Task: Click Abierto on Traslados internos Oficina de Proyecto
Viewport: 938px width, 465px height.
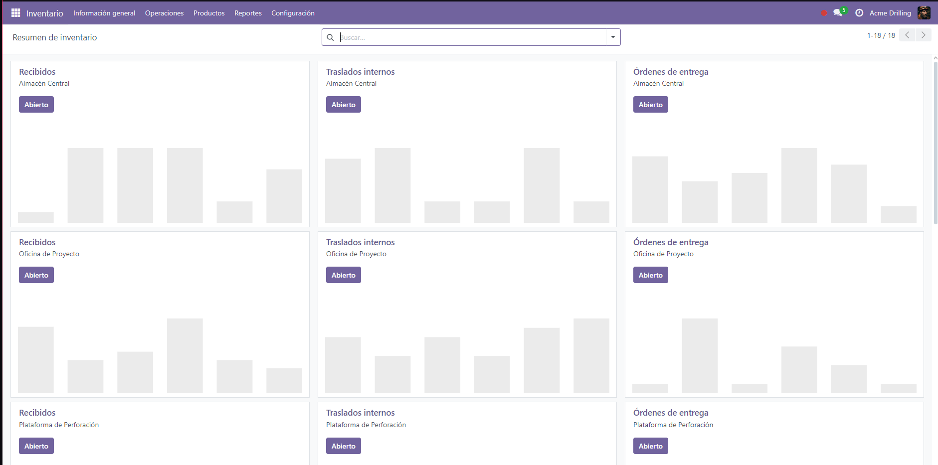Action: 344,275
